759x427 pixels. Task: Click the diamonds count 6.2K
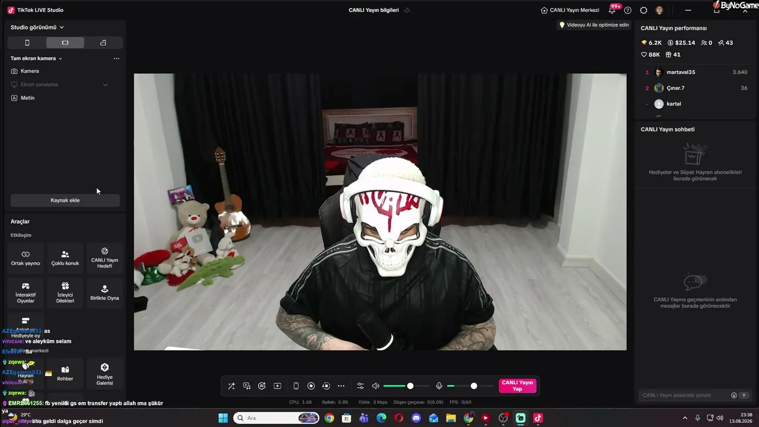tap(651, 43)
